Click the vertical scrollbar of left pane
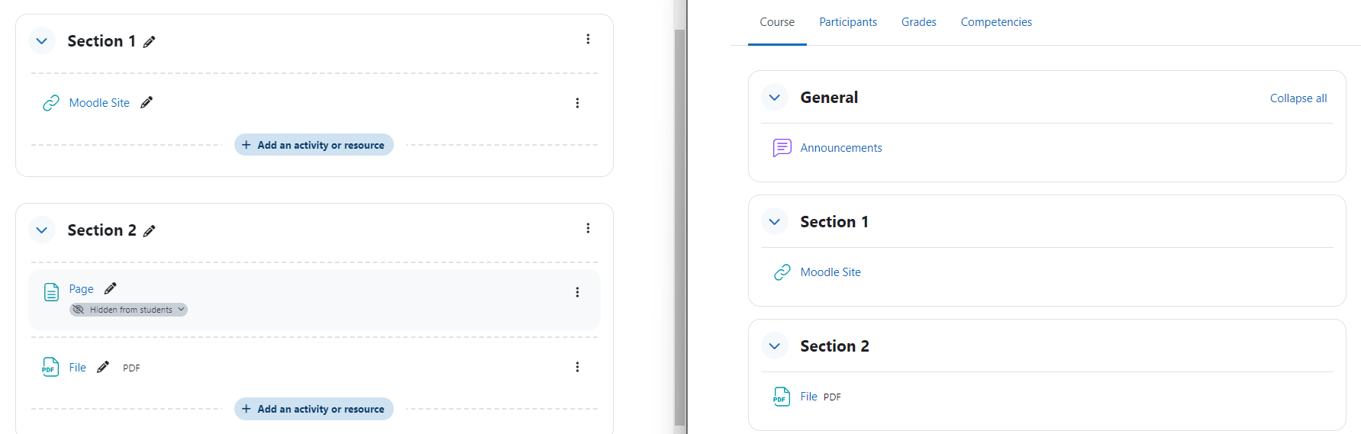The height and width of the screenshot is (434, 1361). coord(679,227)
